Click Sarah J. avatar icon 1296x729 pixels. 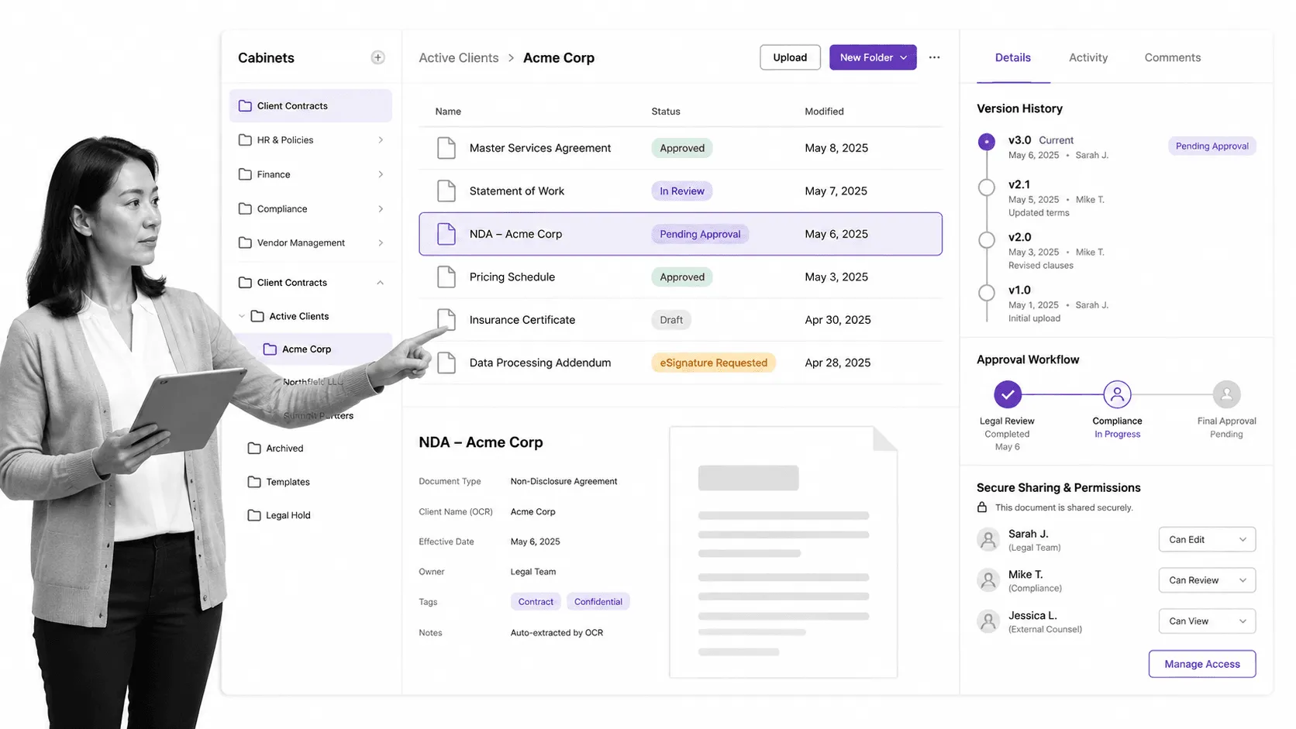pyautogui.click(x=988, y=539)
